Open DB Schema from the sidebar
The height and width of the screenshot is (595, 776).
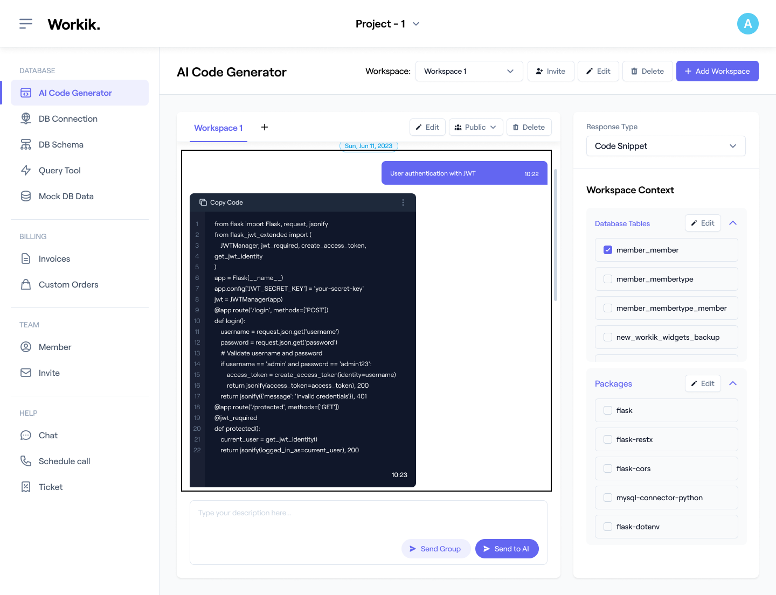pyautogui.click(x=61, y=144)
